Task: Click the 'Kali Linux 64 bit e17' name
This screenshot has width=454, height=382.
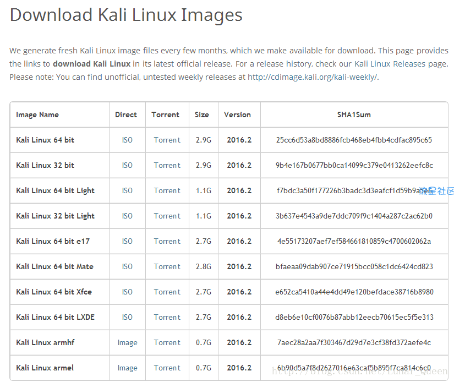Action: pyautogui.click(x=53, y=241)
